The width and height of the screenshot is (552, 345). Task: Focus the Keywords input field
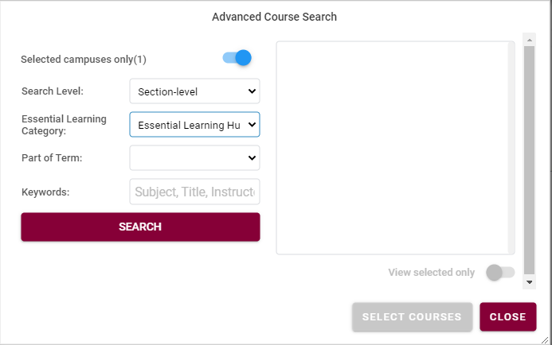194,192
